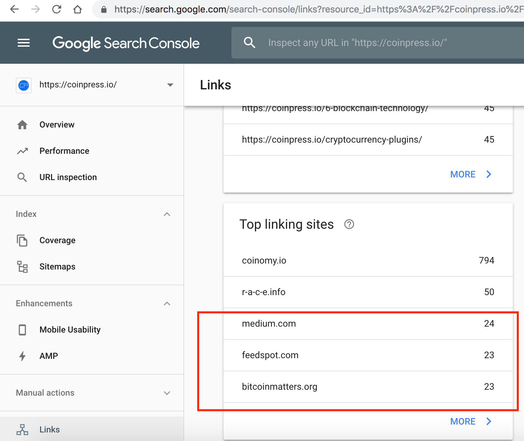Click the Manual actions section label
The image size is (524, 441).
point(45,393)
